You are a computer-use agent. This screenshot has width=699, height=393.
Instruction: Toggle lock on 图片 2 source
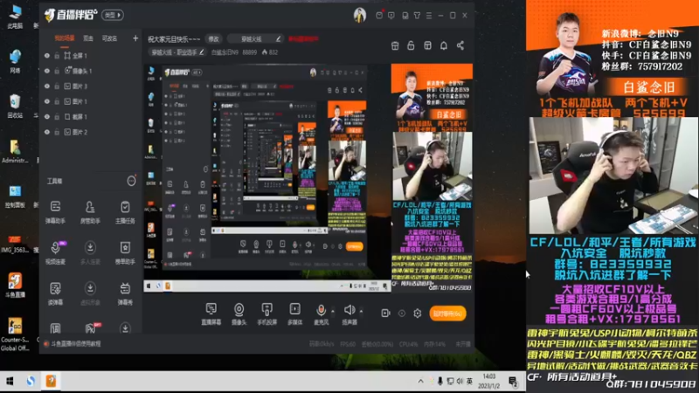tap(57, 132)
